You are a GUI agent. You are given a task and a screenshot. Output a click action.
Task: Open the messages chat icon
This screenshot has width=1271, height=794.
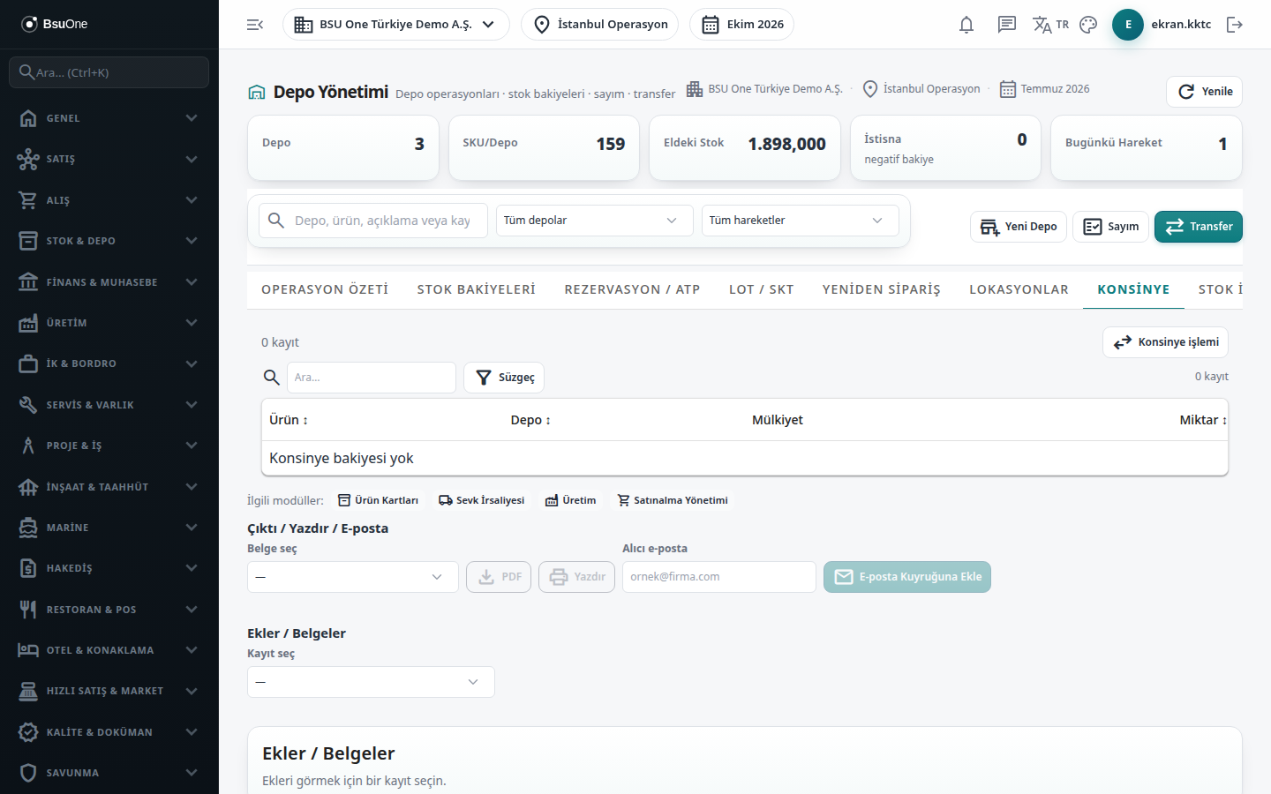click(x=1006, y=25)
